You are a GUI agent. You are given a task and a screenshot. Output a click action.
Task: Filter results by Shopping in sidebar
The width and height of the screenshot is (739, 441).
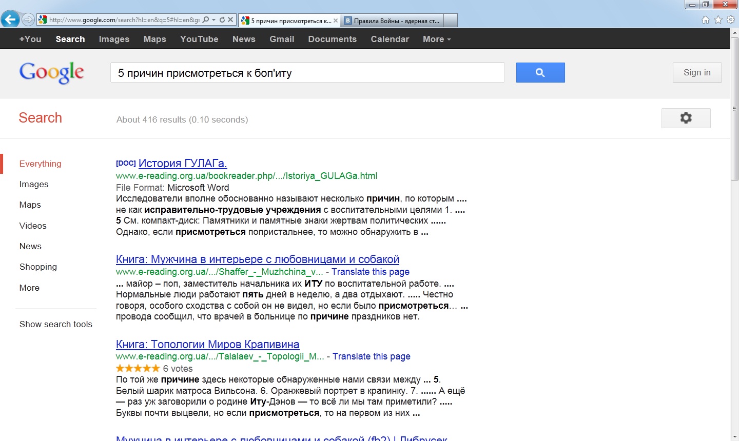point(38,267)
